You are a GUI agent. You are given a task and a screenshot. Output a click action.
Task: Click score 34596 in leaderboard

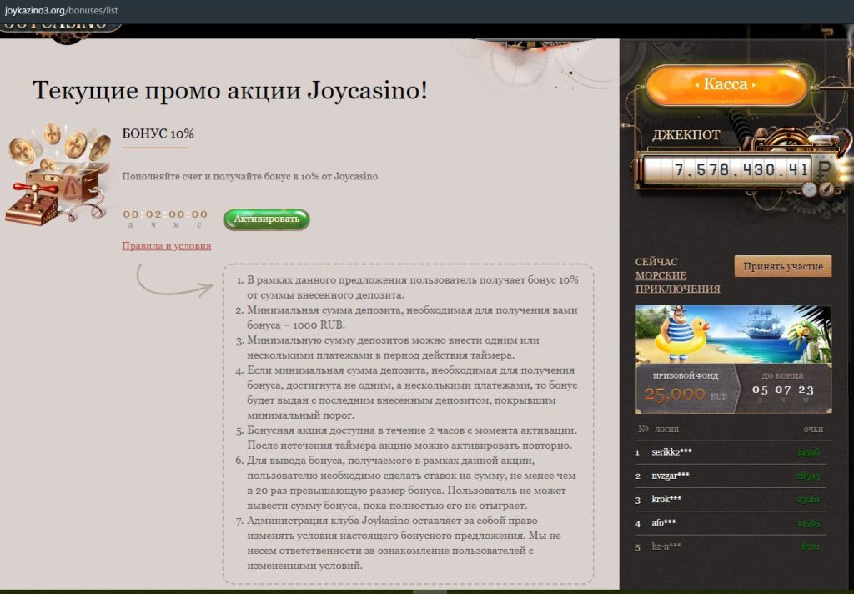[x=807, y=452]
